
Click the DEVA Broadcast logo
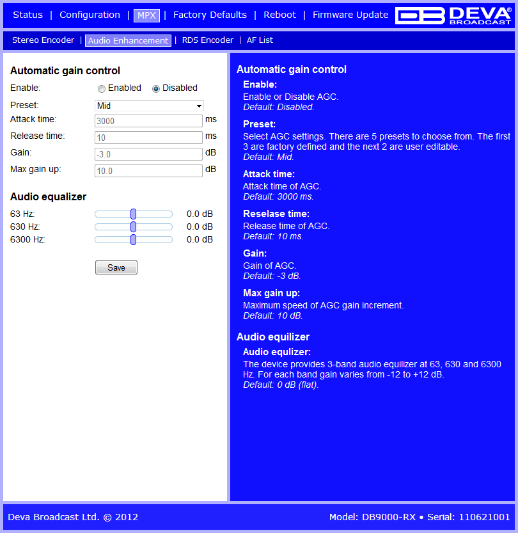(454, 15)
